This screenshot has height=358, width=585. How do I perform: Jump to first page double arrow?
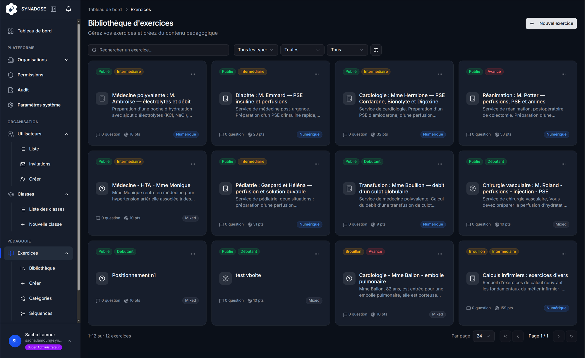[505, 336]
